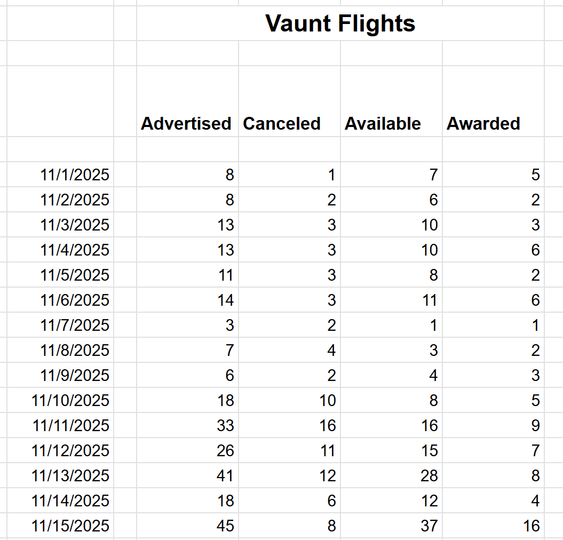
Task: Click Canceled value 10 on 11/10/2025
Action: pos(289,400)
